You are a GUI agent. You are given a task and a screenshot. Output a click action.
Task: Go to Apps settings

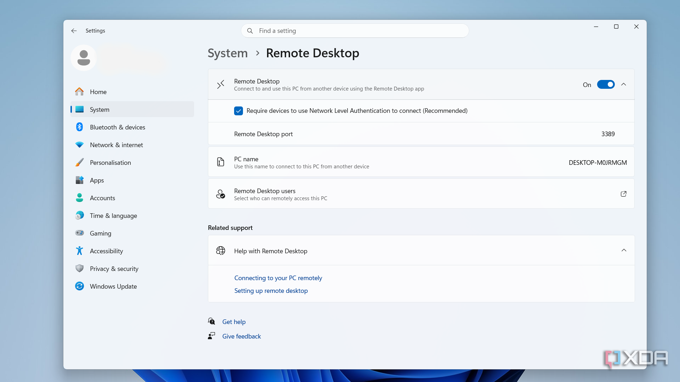(x=132, y=180)
